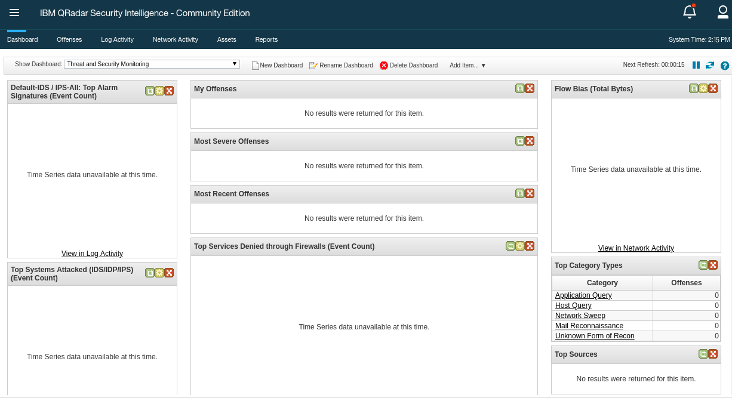Detach the Default-IDS / IPS-All panel

click(x=150, y=91)
